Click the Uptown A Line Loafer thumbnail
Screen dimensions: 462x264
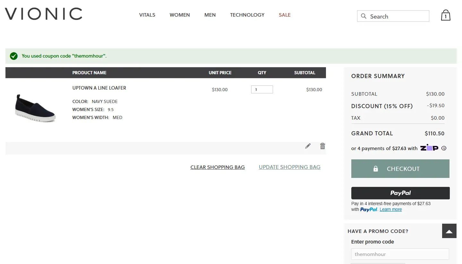pos(35,107)
